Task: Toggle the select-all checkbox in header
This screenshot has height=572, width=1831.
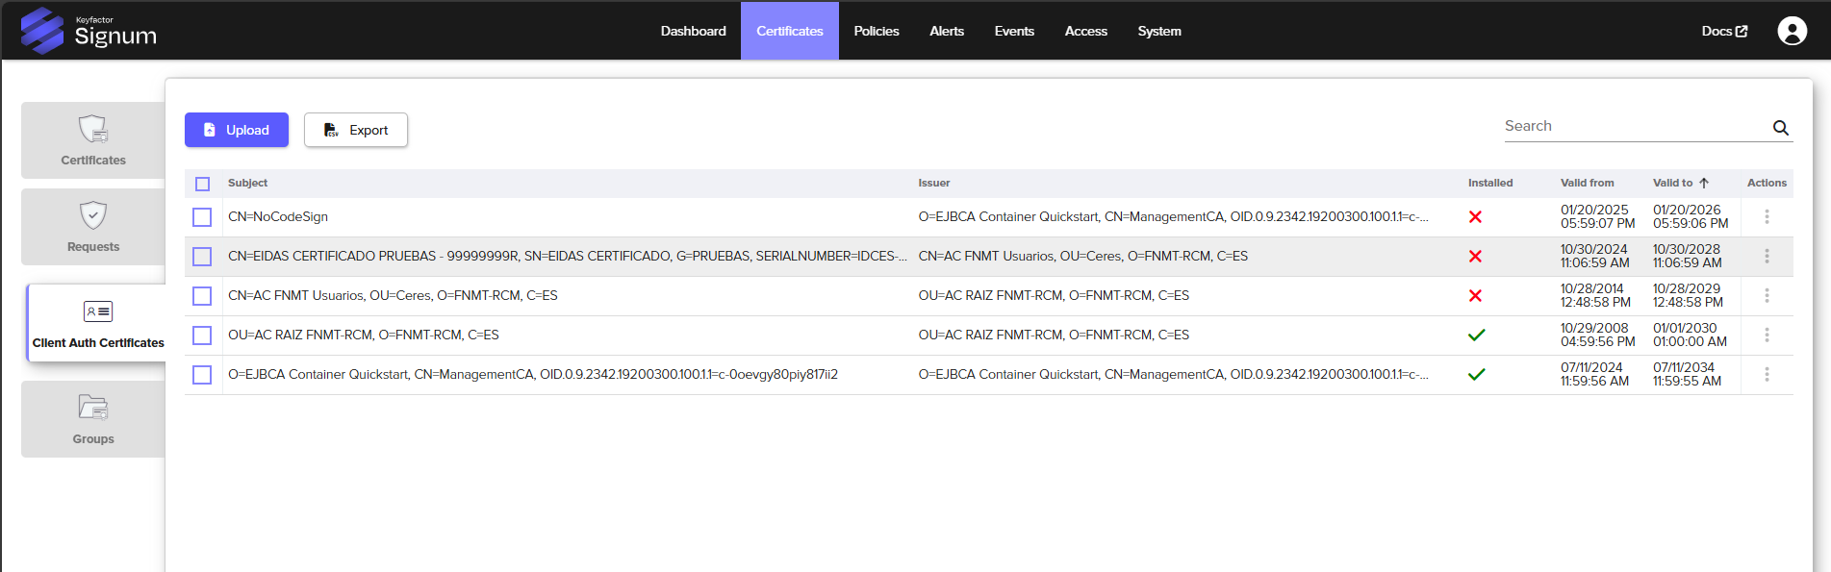Action: 202,184
